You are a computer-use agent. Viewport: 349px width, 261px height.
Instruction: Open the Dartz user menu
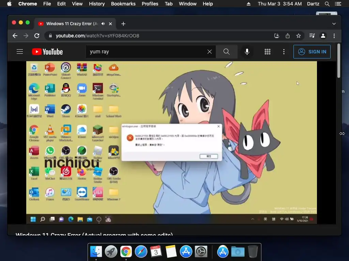point(313,4)
